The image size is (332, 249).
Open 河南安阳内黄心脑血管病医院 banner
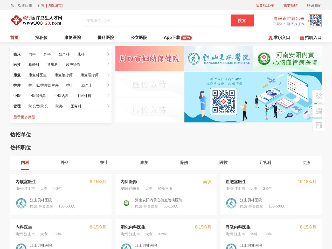(287, 59)
